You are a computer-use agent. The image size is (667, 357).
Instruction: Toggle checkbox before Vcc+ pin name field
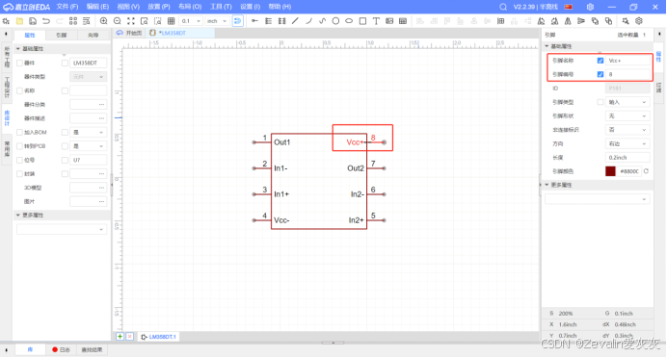[600, 61]
